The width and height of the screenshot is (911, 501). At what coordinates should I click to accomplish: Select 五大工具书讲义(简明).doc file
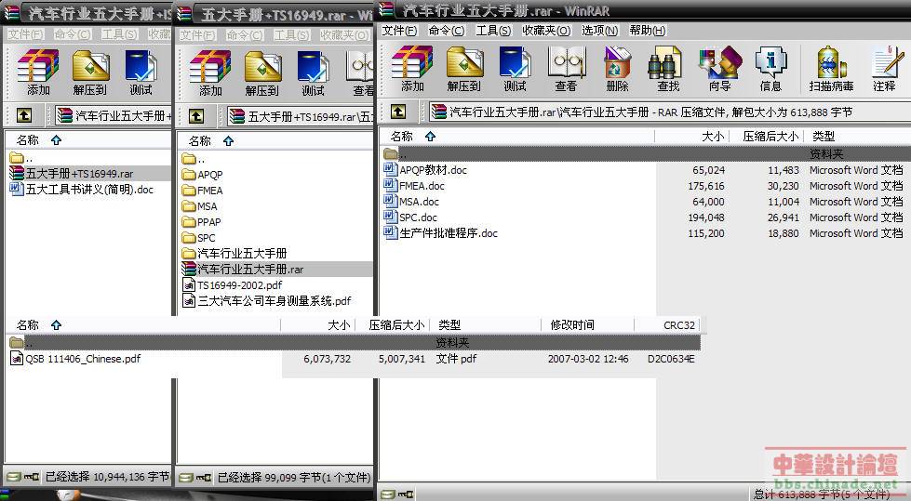(x=82, y=190)
